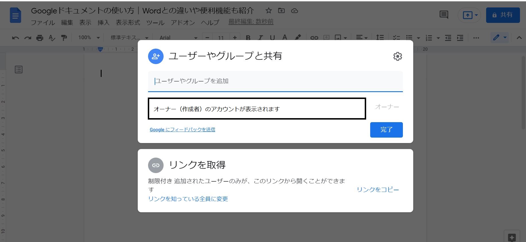Open the bulleted list options arrow
This screenshot has width=526, height=242.
tap(418, 38)
